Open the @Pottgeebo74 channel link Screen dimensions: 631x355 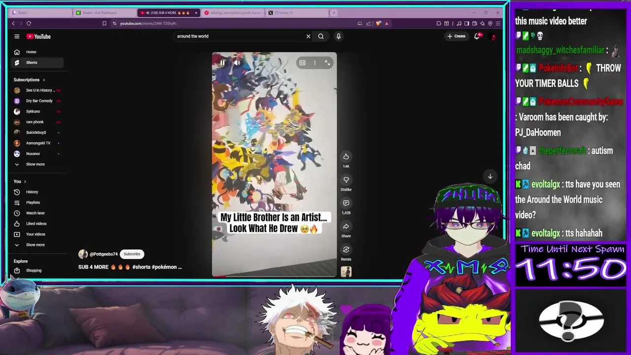tap(104, 254)
